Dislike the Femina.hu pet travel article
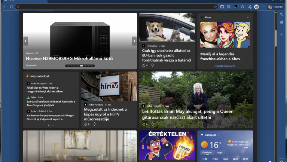 coord(152,65)
